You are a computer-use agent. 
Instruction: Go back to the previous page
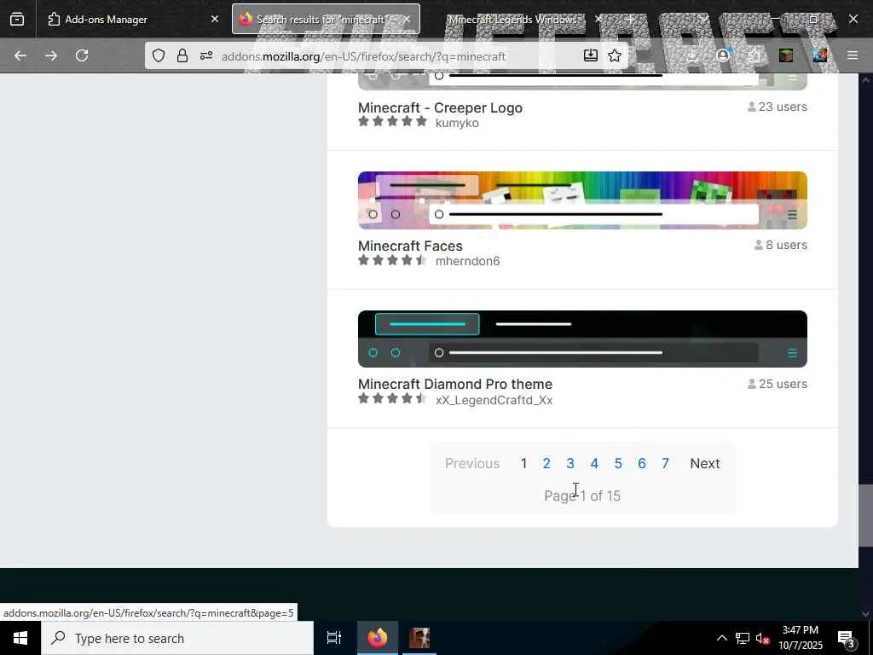click(20, 55)
